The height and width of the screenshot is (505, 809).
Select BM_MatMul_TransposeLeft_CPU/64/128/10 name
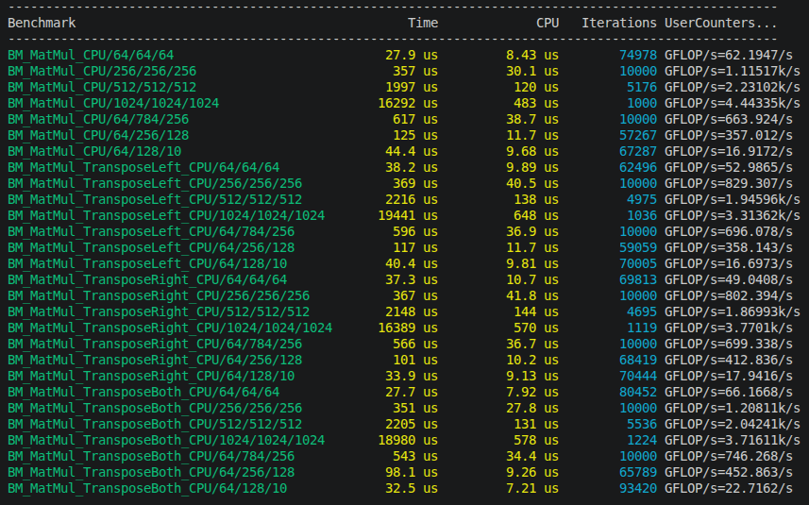pos(147,263)
